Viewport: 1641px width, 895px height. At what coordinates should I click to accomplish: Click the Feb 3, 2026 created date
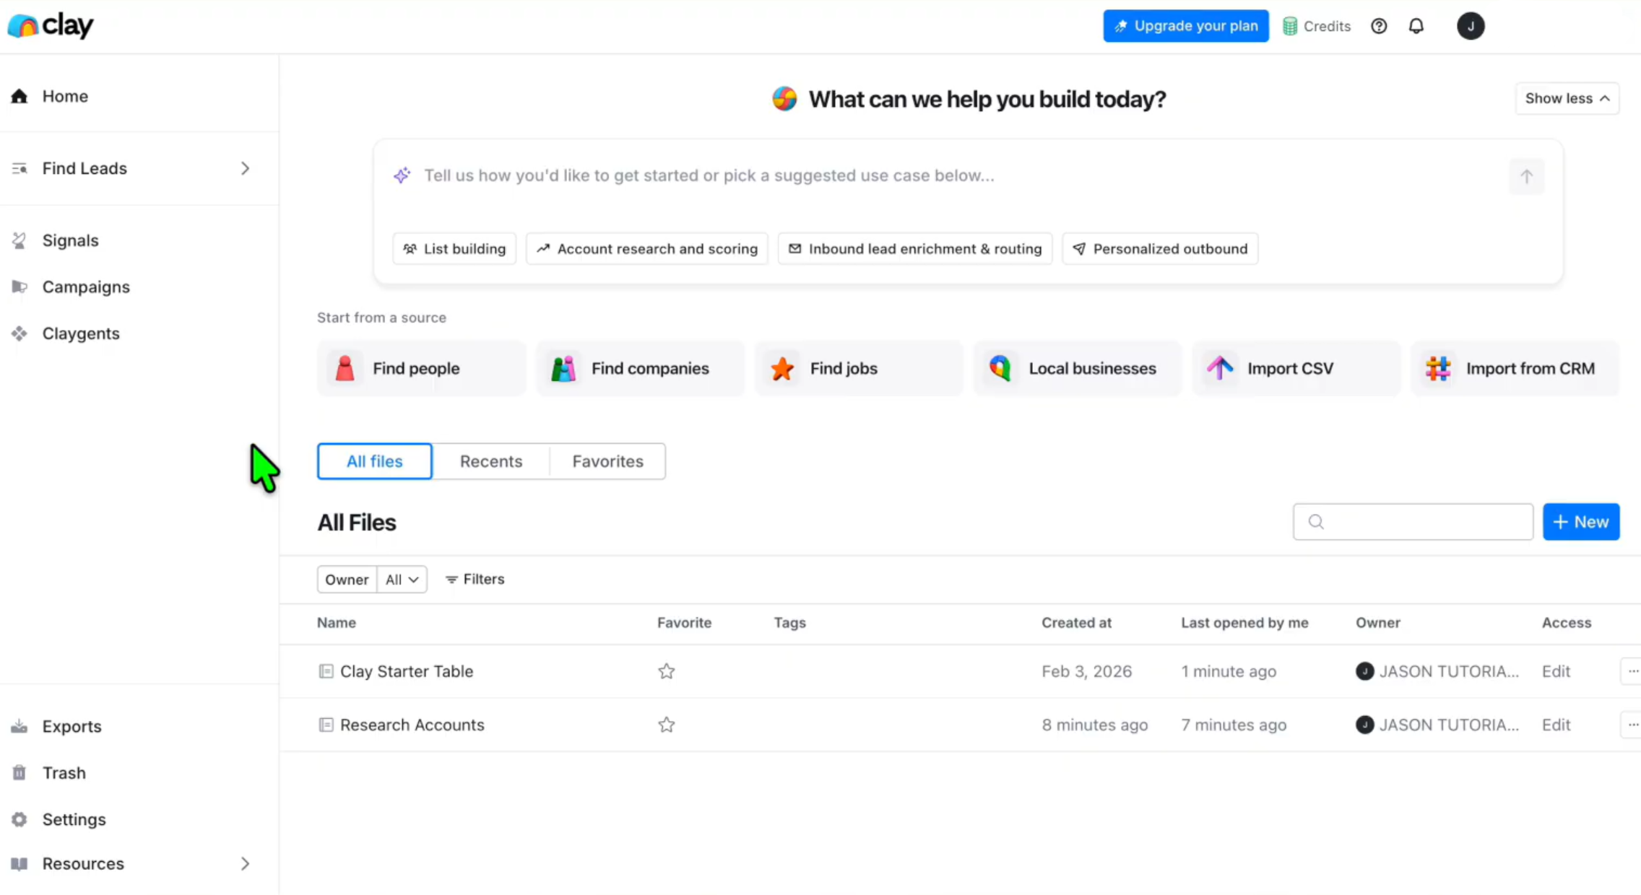[x=1086, y=671]
